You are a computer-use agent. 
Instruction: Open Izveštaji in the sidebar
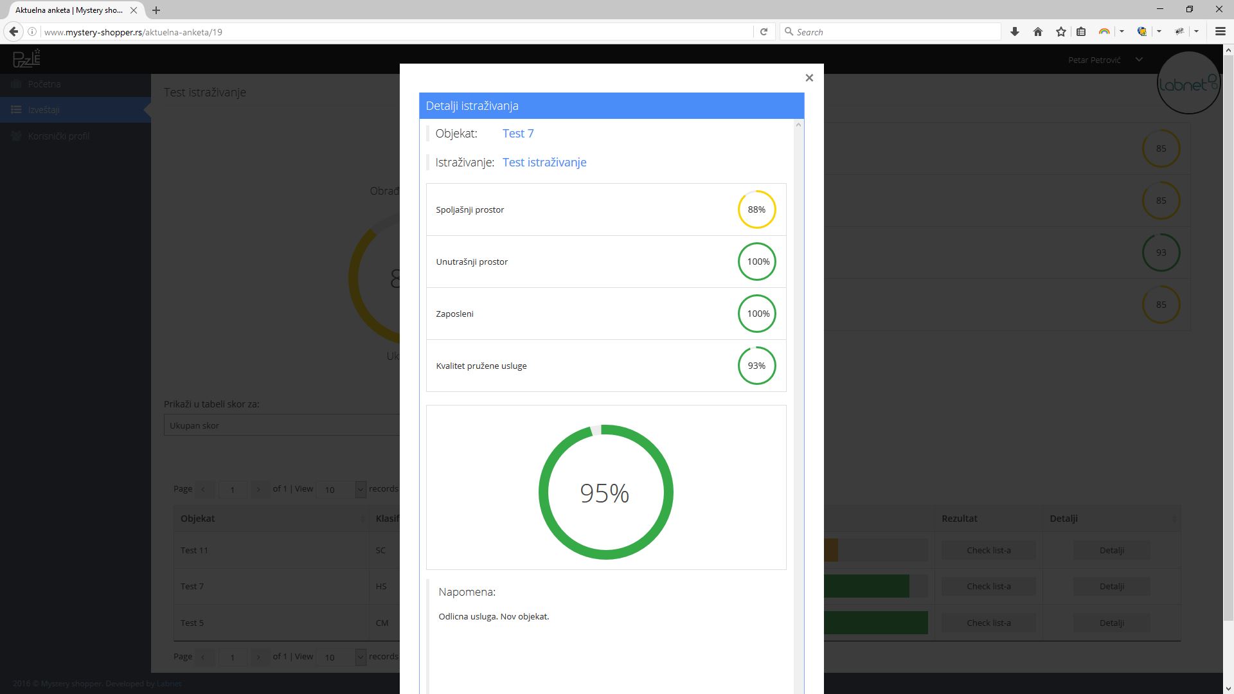75,110
